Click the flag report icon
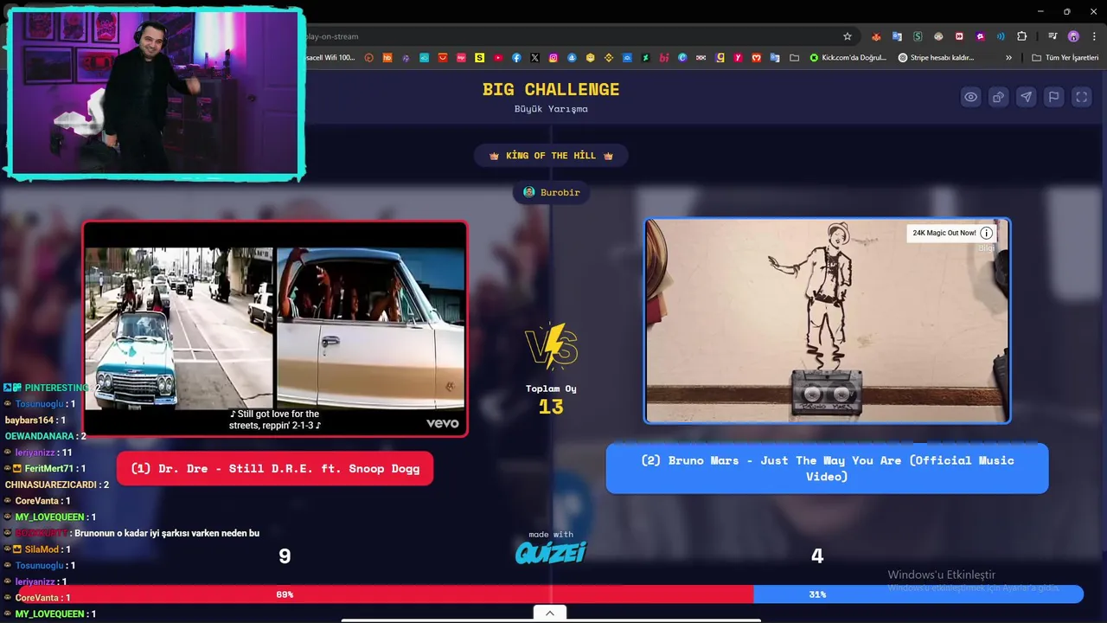The width and height of the screenshot is (1107, 623). tap(1053, 97)
